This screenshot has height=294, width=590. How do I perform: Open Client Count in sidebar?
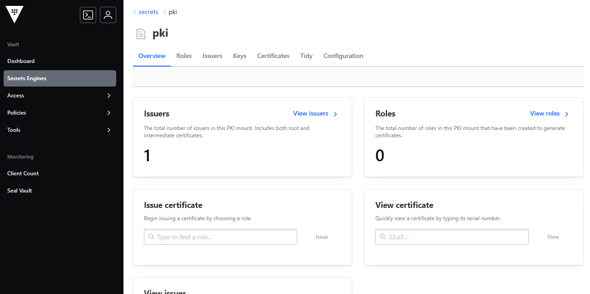60,174
